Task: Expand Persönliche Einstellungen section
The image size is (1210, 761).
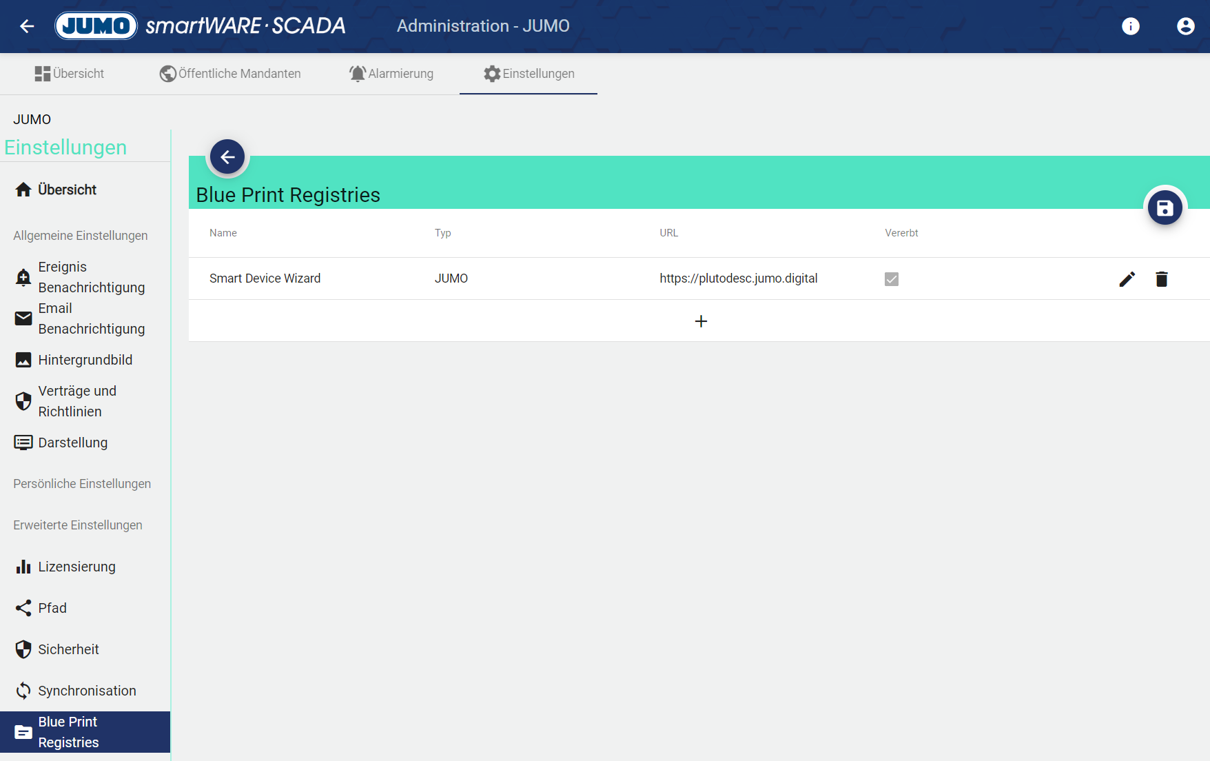Action: 82,484
